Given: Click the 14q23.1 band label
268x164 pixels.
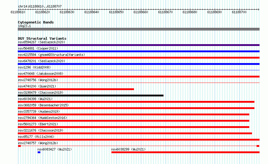Looking at the screenshot, I should click(24, 26).
